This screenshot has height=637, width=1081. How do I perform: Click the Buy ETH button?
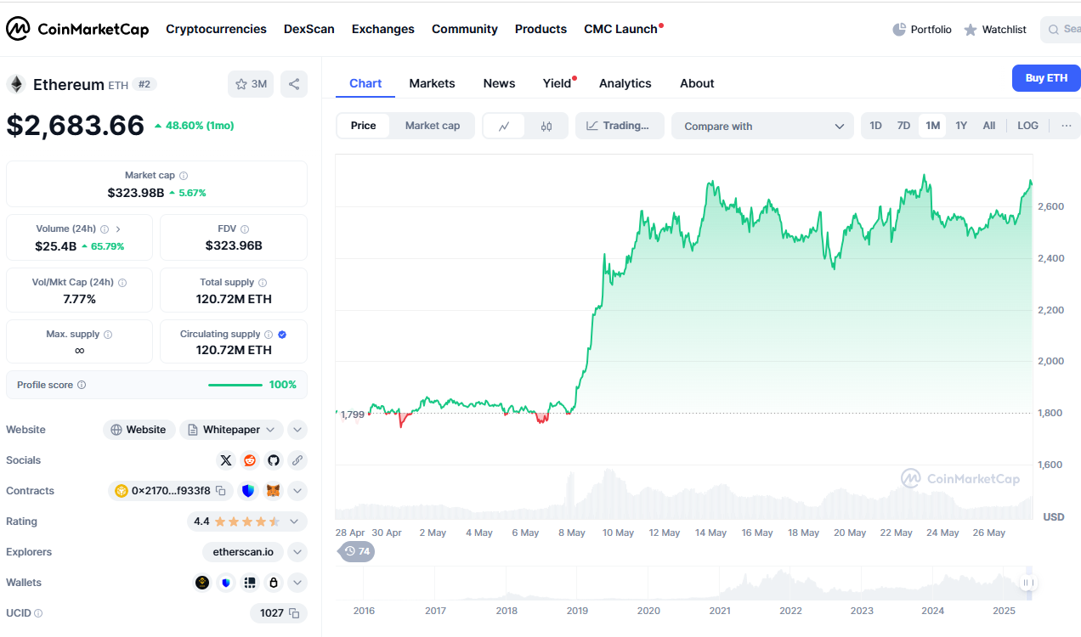(x=1046, y=78)
